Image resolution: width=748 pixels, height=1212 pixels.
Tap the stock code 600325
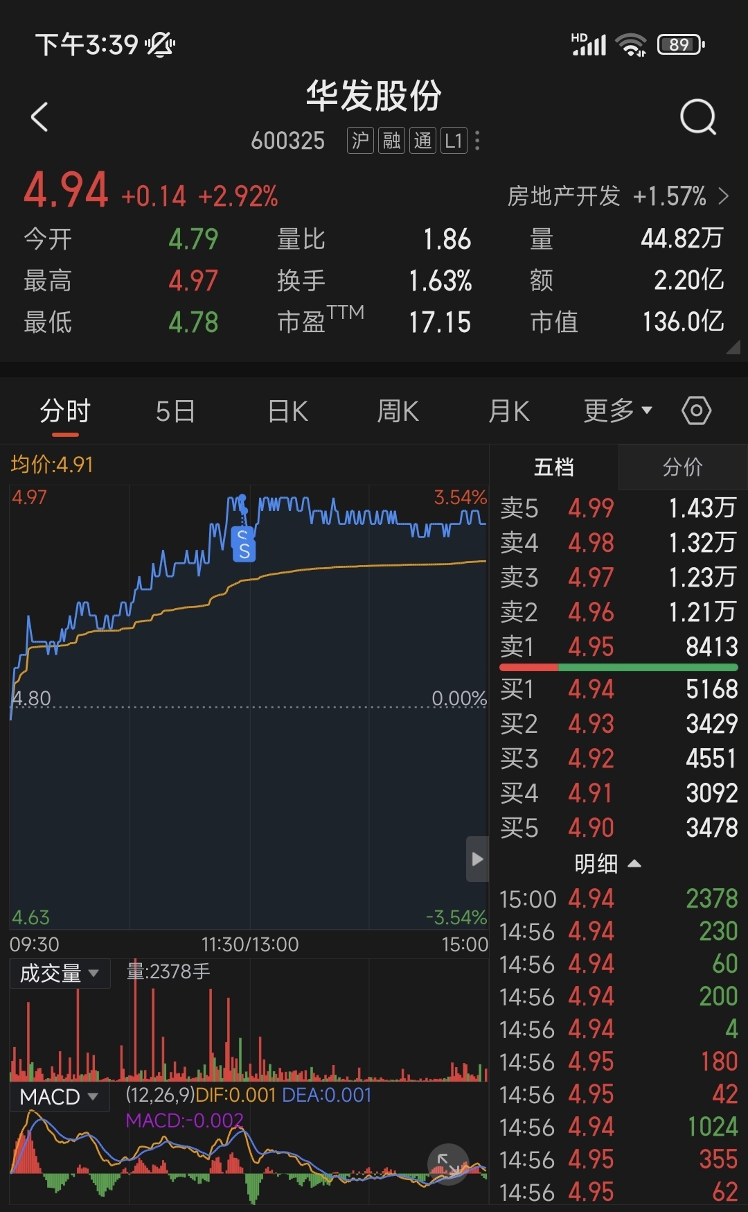[287, 141]
